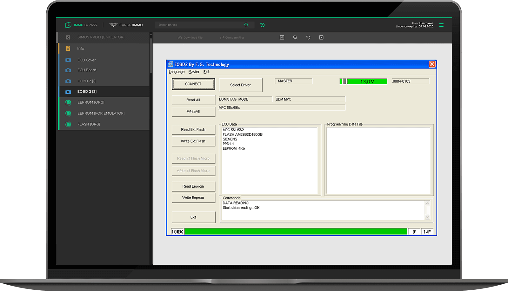Zoom in with the magnifier tool

tap(295, 37)
